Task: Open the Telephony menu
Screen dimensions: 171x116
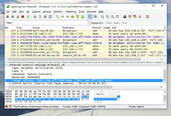Action: coord(71,12)
